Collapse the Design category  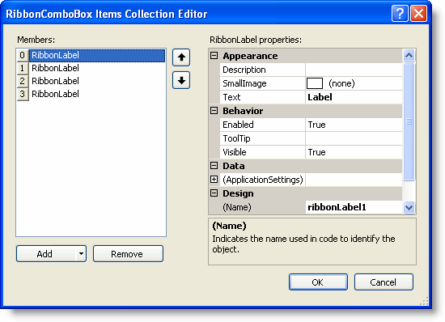point(214,193)
